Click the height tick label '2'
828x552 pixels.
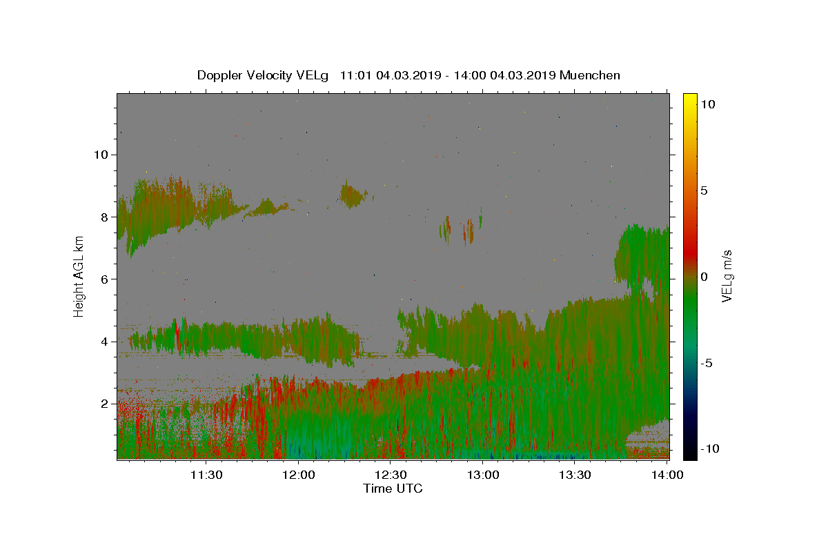tap(104, 404)
